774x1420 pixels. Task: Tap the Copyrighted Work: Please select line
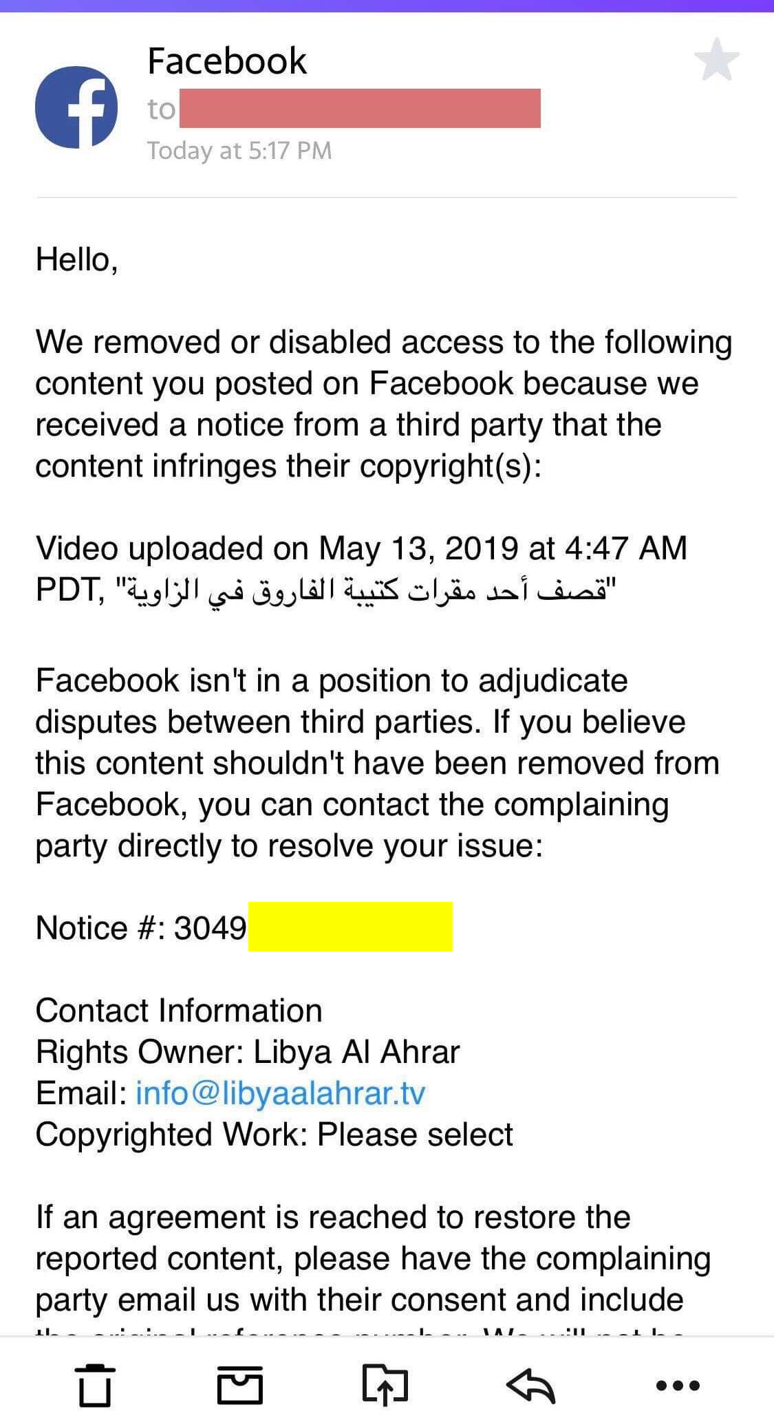(274, 1134)
